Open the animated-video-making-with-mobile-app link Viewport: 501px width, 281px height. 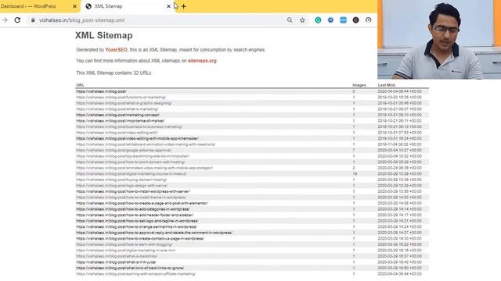click(144, 168)
